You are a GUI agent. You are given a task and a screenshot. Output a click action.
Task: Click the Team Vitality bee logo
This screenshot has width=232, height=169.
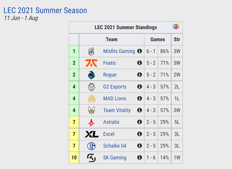point(91,110)
